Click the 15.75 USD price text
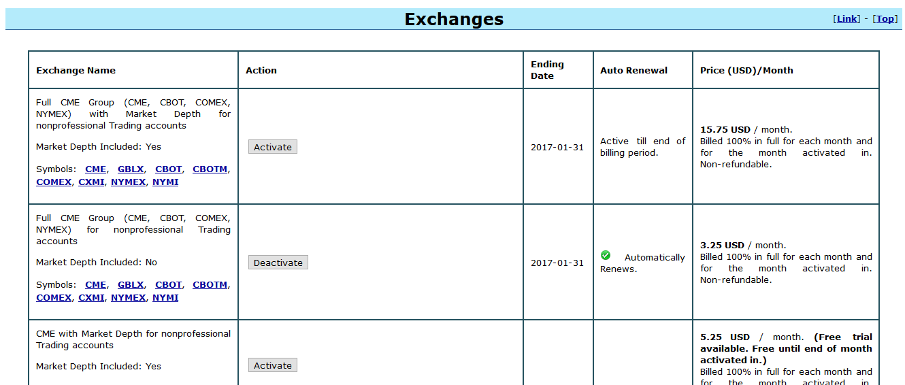This screenshot has width=905, height=385. pyautogui.click(x=725, y=129)
